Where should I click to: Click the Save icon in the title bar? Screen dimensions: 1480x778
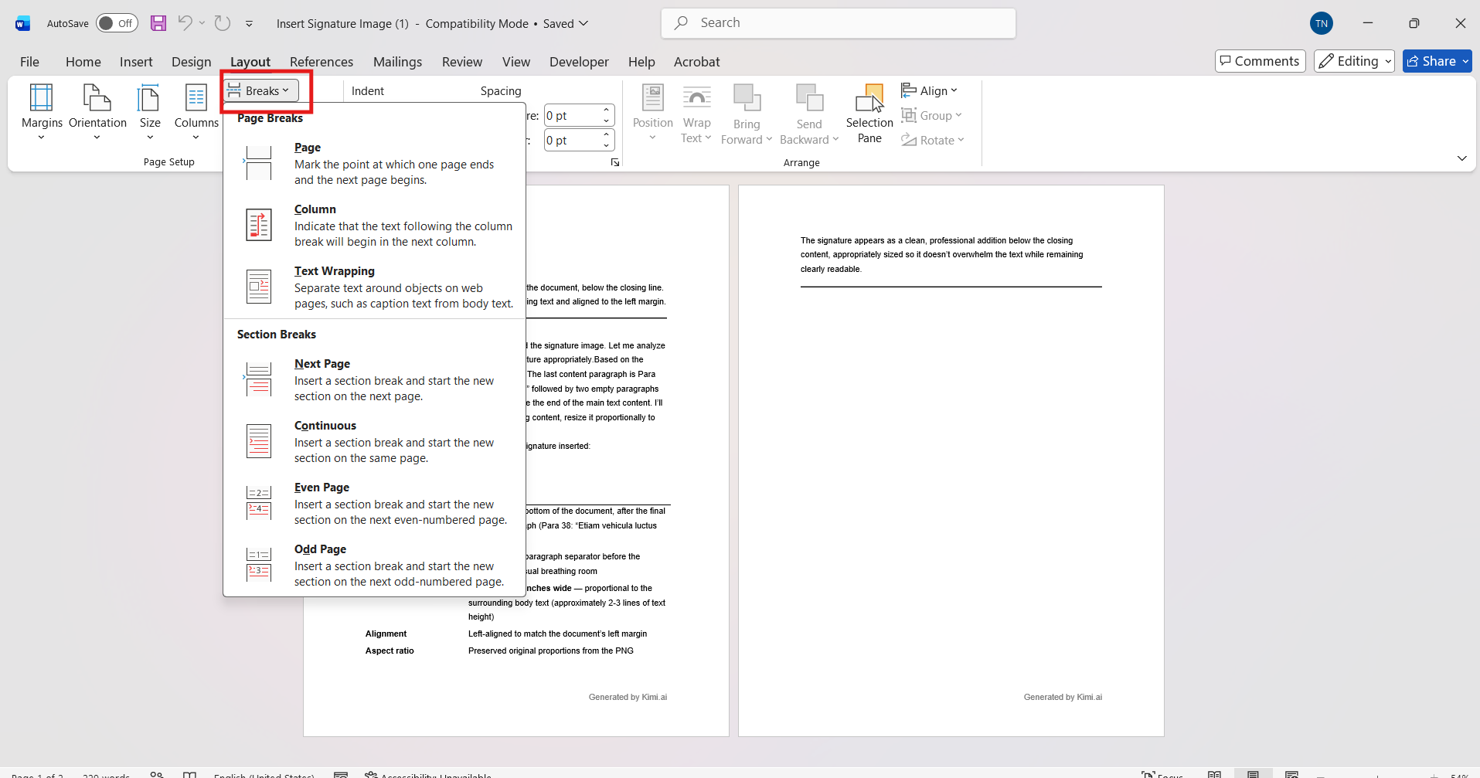click(x=158, y=23)
